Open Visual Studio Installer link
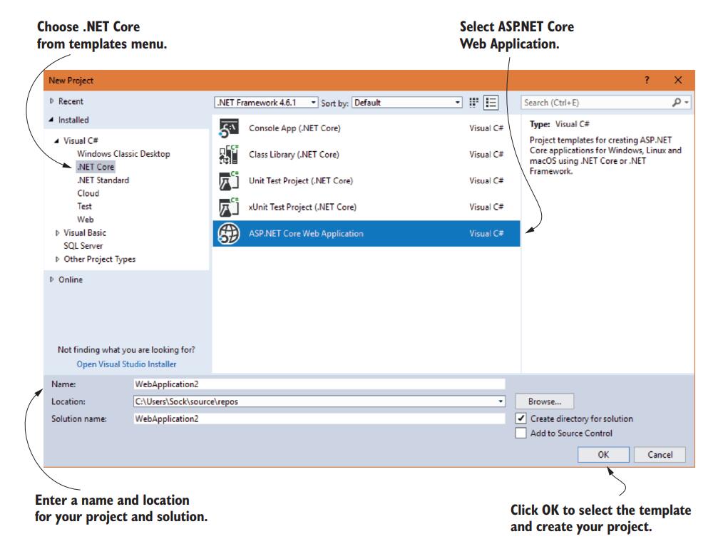This screenshot has height=539, width=728. (126, 364)
